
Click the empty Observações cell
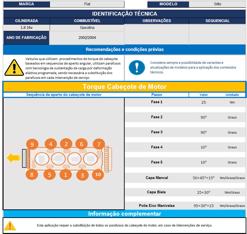tap(156, 34)
